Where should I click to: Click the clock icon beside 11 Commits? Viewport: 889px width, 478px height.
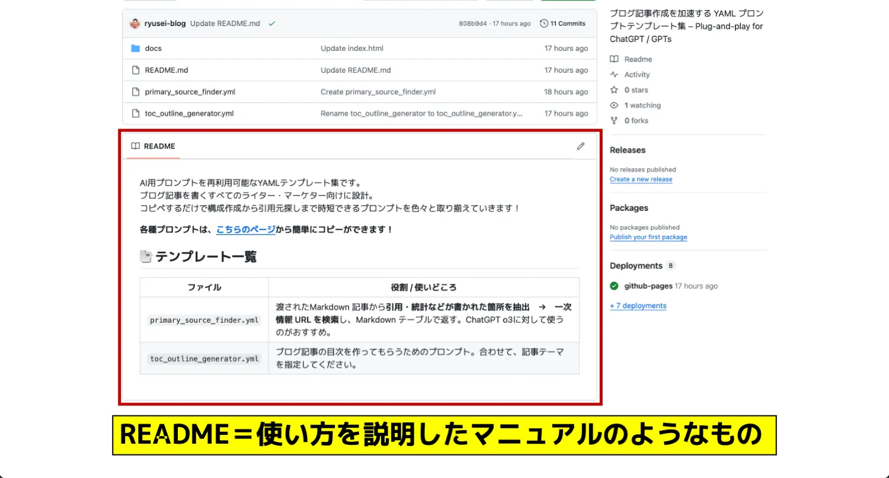click(543, 24)
